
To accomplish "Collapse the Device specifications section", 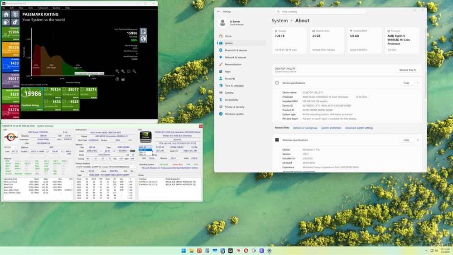I will pos(418,83).
